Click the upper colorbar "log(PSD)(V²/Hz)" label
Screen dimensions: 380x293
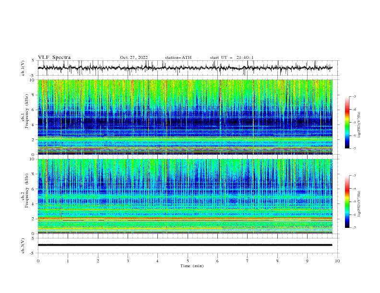[359, 125]
